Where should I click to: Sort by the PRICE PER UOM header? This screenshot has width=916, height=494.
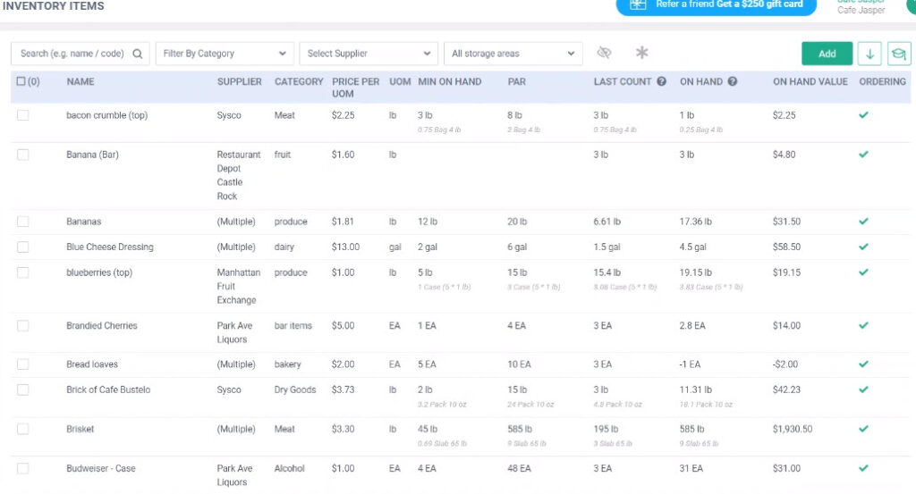tap(355, 88)
